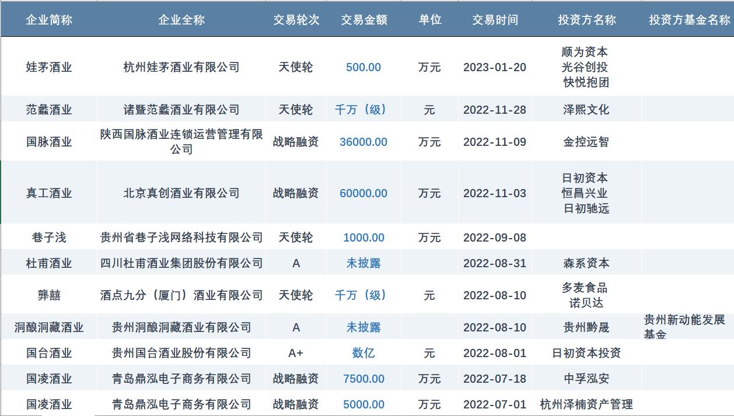Image resolution: width=734 pixels, height=416 pixels.
Task: Click the 1000.00 amount for 巷子浅
Action: [x=363, y=237]
